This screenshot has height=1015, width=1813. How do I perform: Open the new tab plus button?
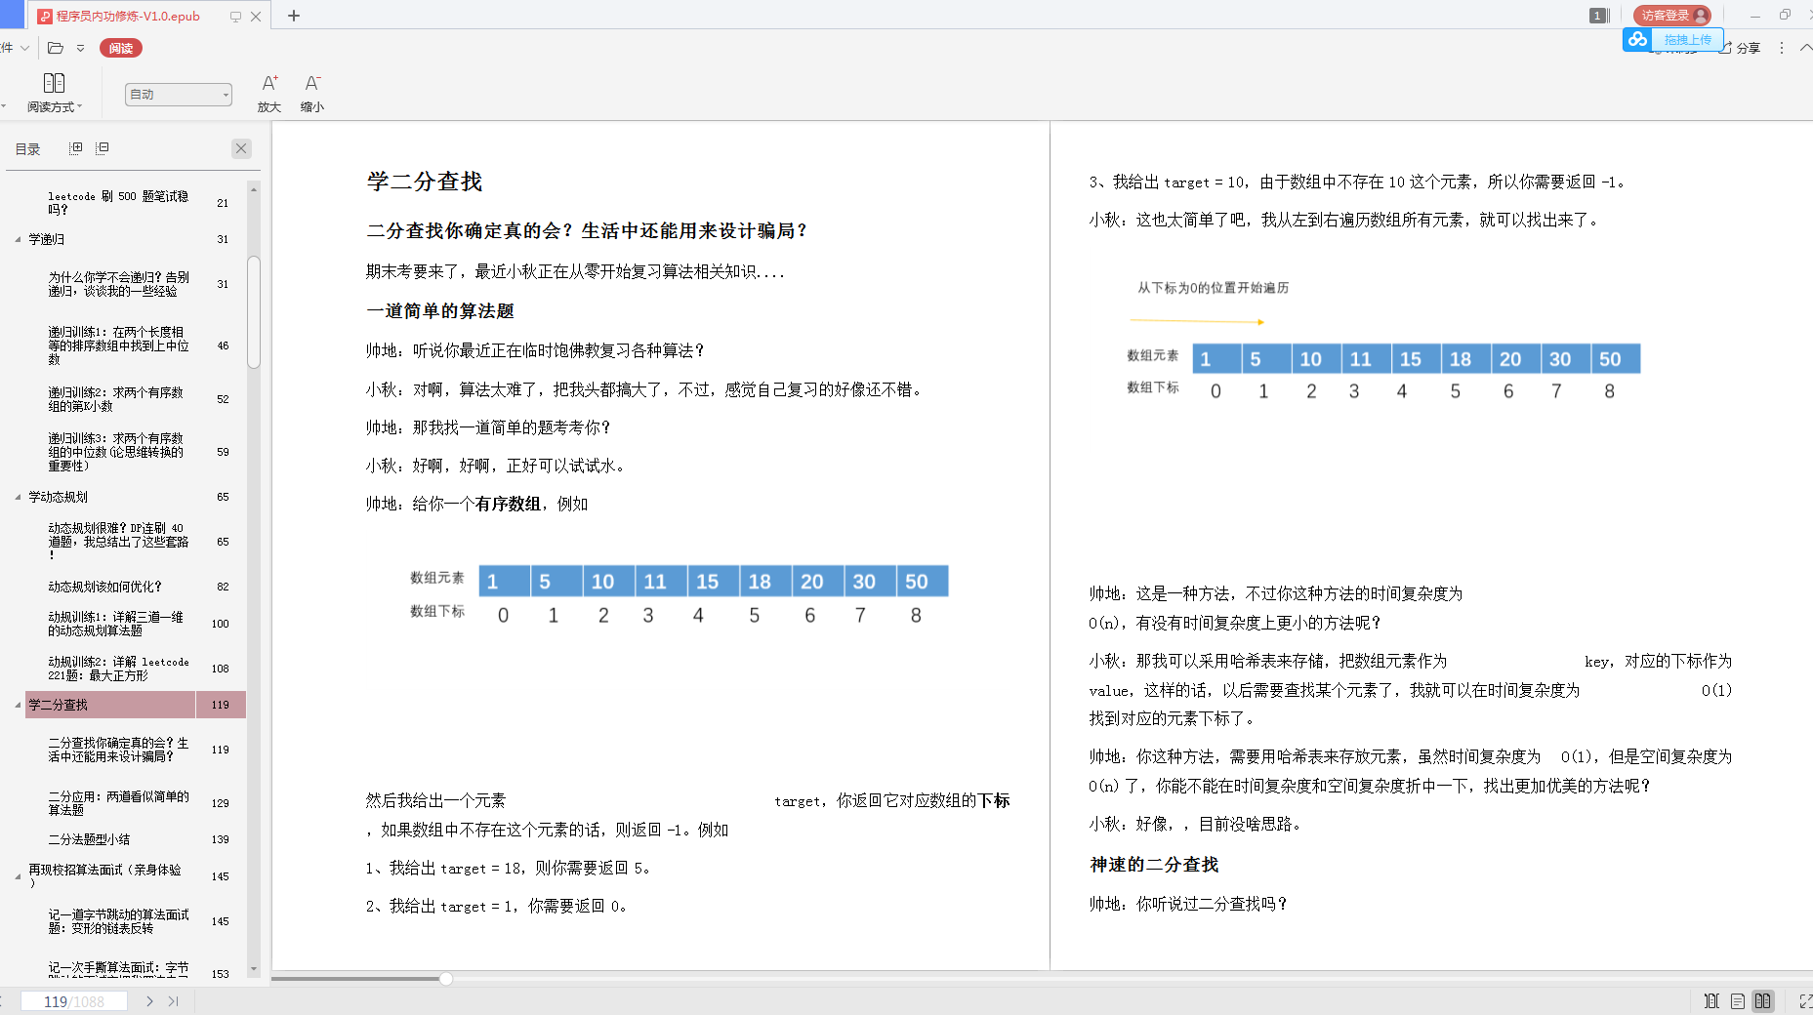click(x=294, y=16)
